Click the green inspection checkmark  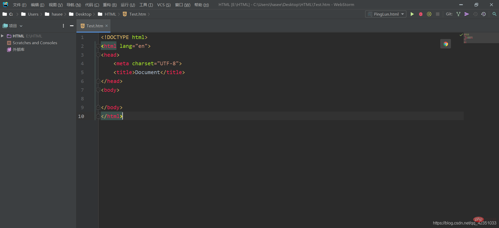[461, 35]
